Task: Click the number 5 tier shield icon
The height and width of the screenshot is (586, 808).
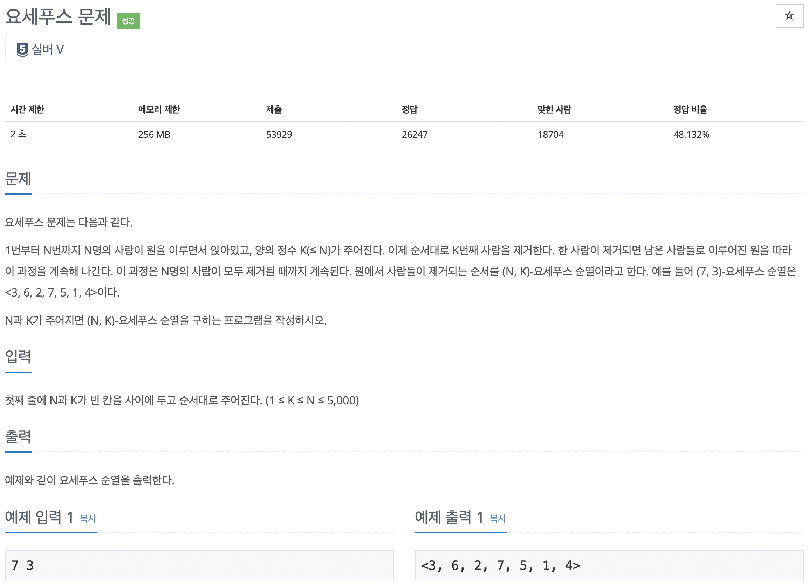Action: click(22, 49)
